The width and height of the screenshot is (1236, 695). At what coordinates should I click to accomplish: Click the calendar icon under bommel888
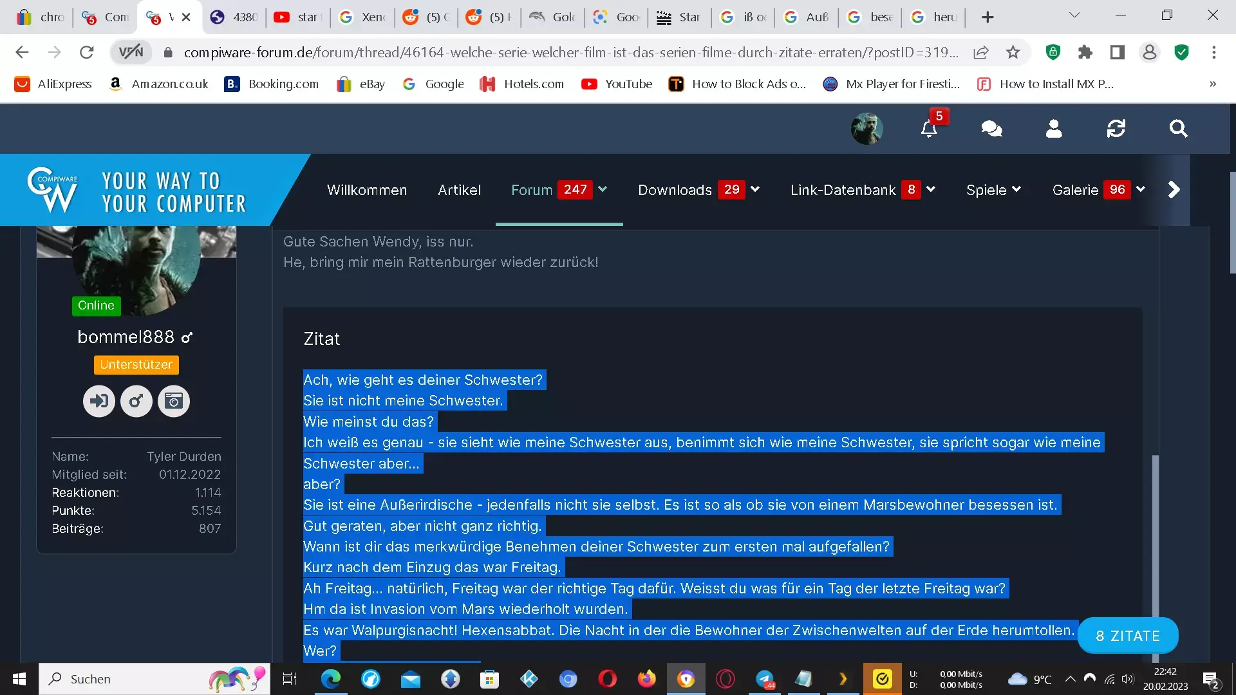pyautogui.click(x=174, y=402)
